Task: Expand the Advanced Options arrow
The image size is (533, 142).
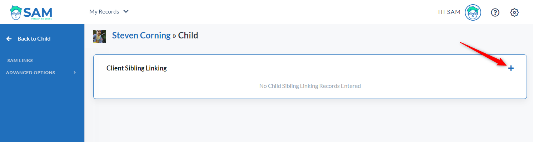Action: click(x=75, y=73)
